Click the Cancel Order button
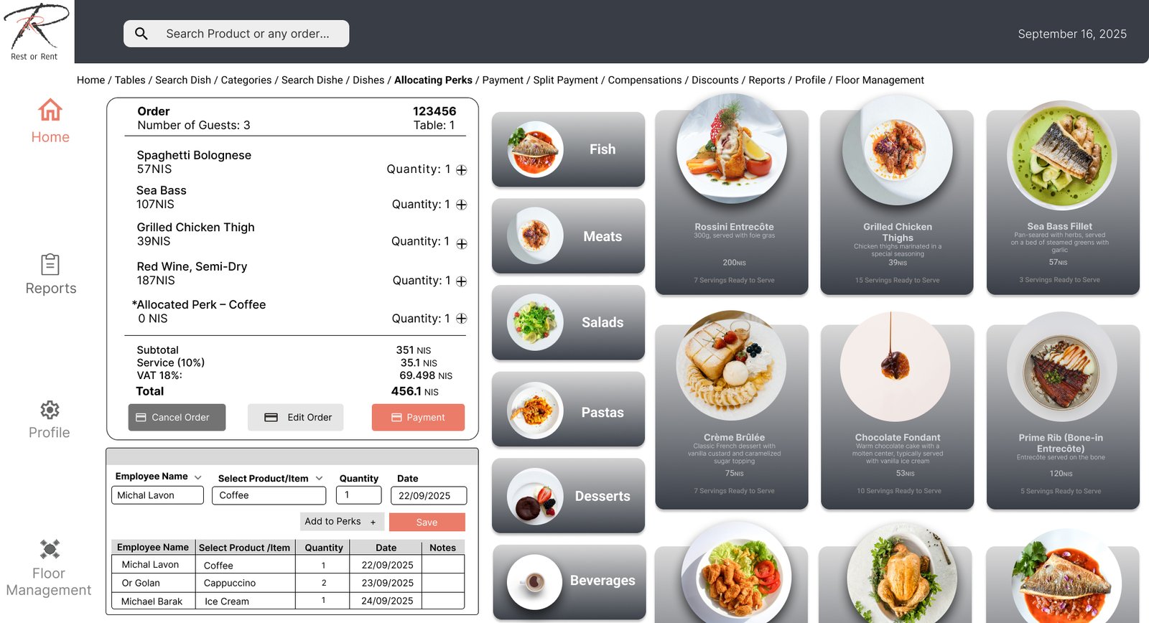Screen dimensions: 1149x623 tap(177, 418)
